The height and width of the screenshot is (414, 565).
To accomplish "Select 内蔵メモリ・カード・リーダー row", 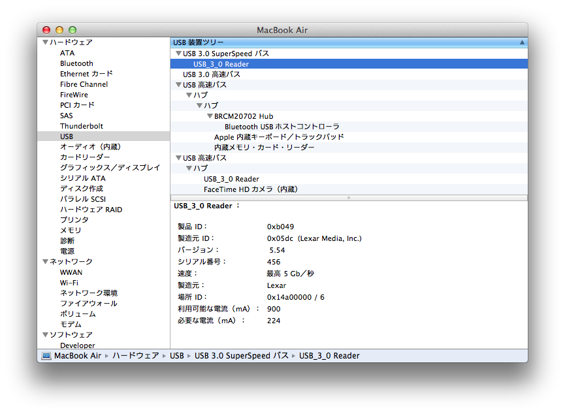I will pos(349,148).
